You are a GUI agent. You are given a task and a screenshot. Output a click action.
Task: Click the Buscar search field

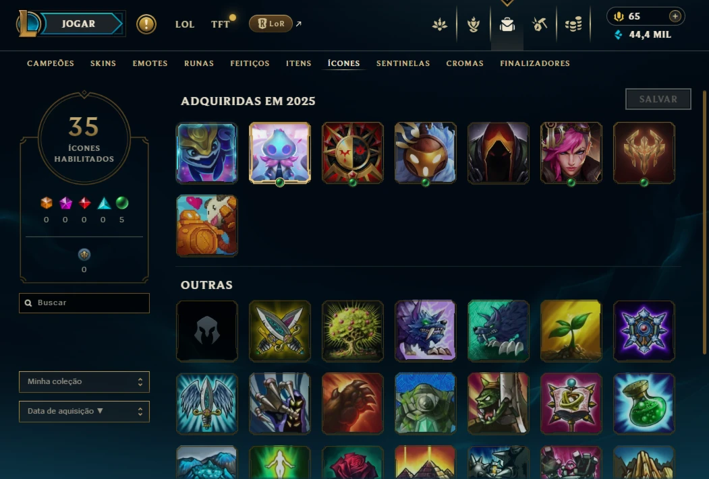pyautogui.click(x=84, y=303)
